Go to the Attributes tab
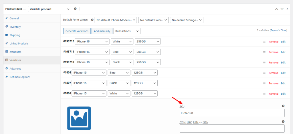Screen dimensions: 293x134 (15, 52)
